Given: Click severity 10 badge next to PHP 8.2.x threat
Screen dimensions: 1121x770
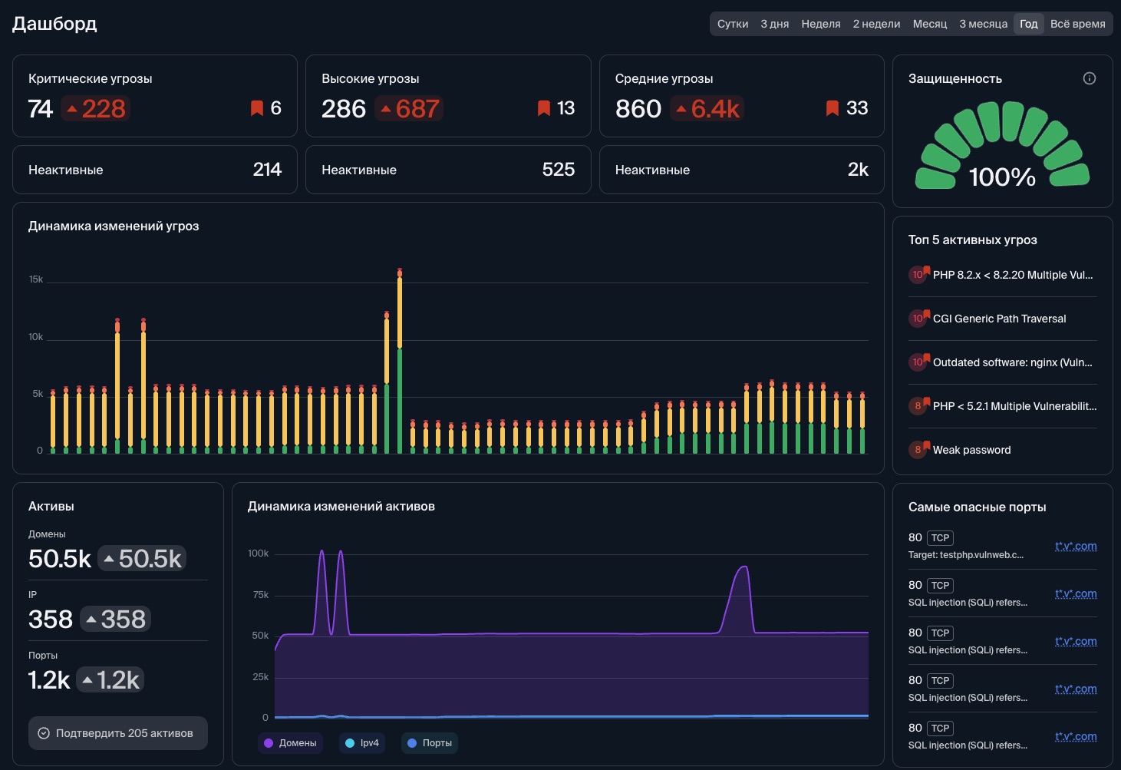Looking at the screenshot, I should point(918,275).
